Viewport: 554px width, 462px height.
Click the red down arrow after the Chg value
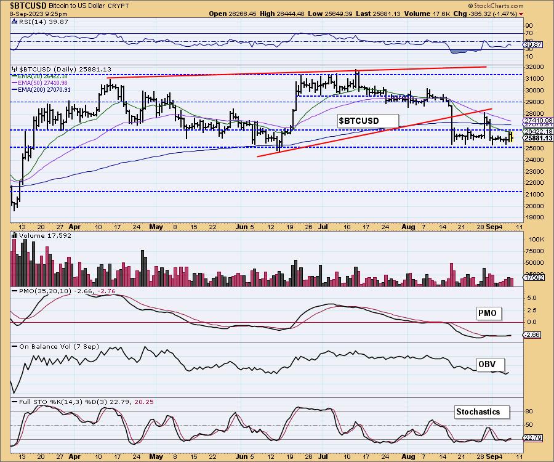click(x=521, y=14)
